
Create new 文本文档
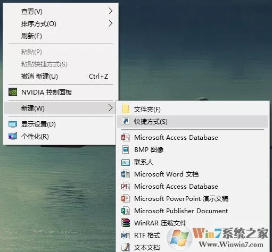(x=193, y=247)
